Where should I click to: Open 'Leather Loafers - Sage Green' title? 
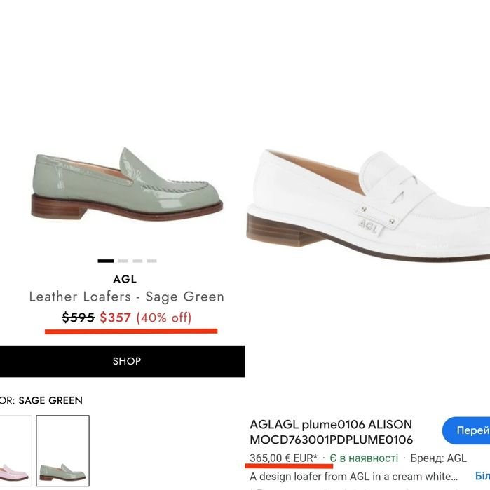tap(127, 297)
